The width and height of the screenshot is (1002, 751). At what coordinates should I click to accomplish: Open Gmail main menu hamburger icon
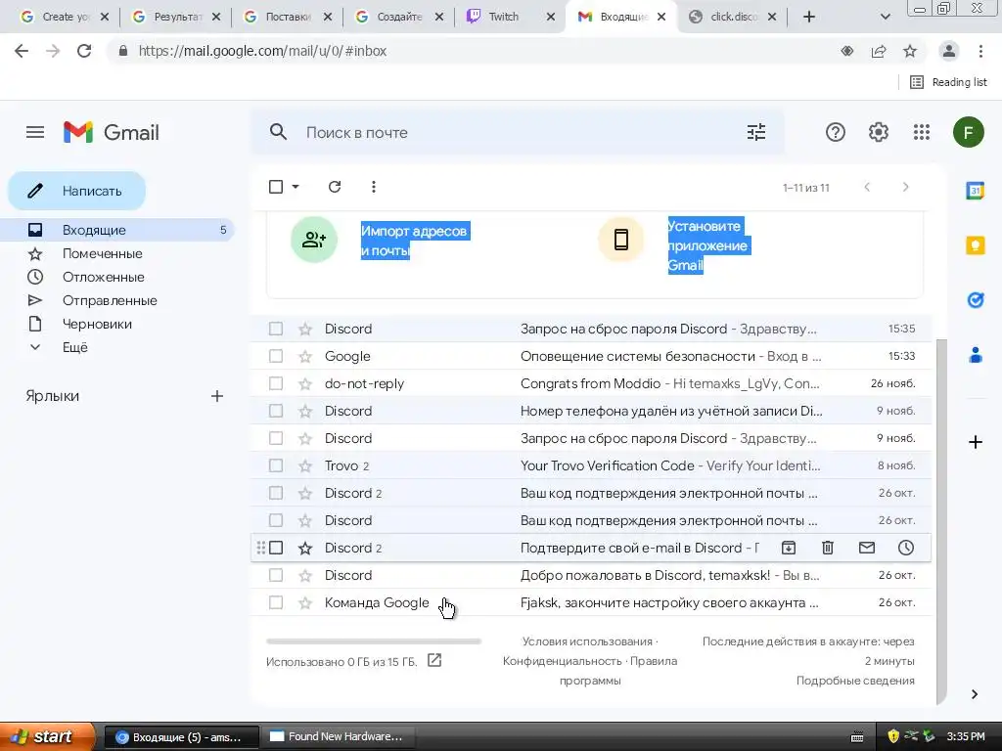(x=35, y=132)
